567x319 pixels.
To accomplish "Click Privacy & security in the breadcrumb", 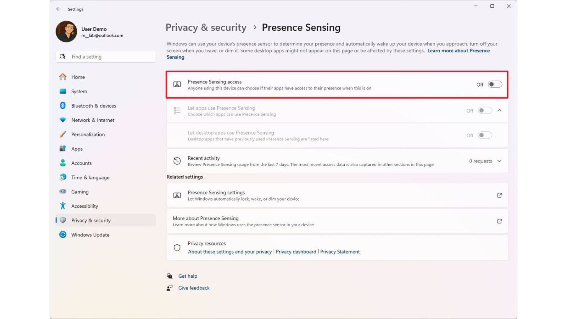I will pos(206,27).
